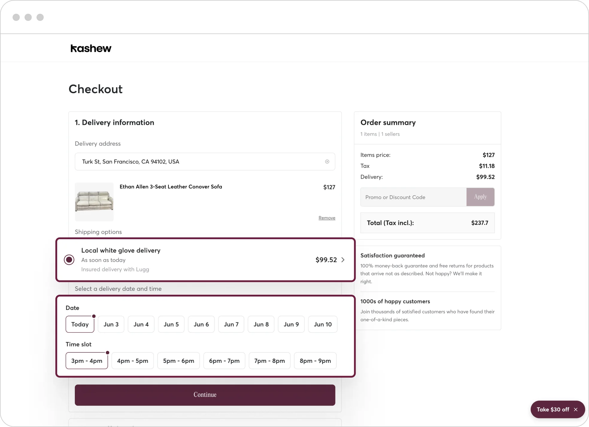Expand Local white glove delivery chevron
This screenshot has width=589, height=427.
pyautogui.click(x=343, y=260)
